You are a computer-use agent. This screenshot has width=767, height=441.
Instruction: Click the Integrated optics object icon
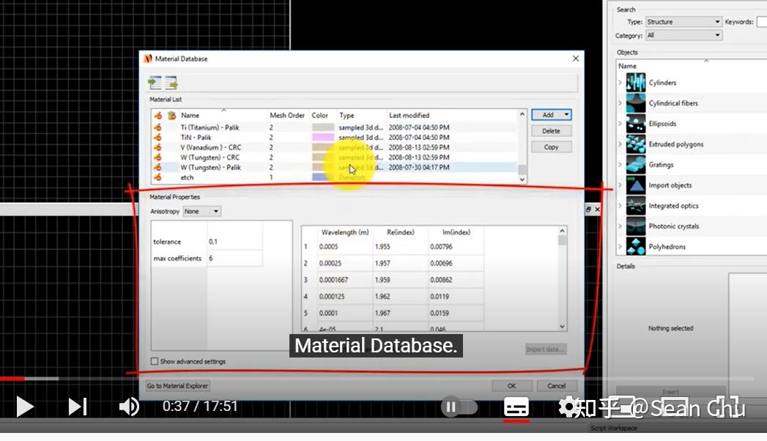(635, 205)
